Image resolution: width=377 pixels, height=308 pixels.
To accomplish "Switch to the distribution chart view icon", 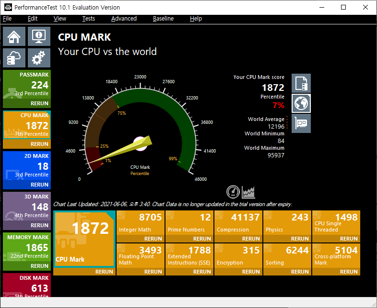I will [x=248, y=192].
